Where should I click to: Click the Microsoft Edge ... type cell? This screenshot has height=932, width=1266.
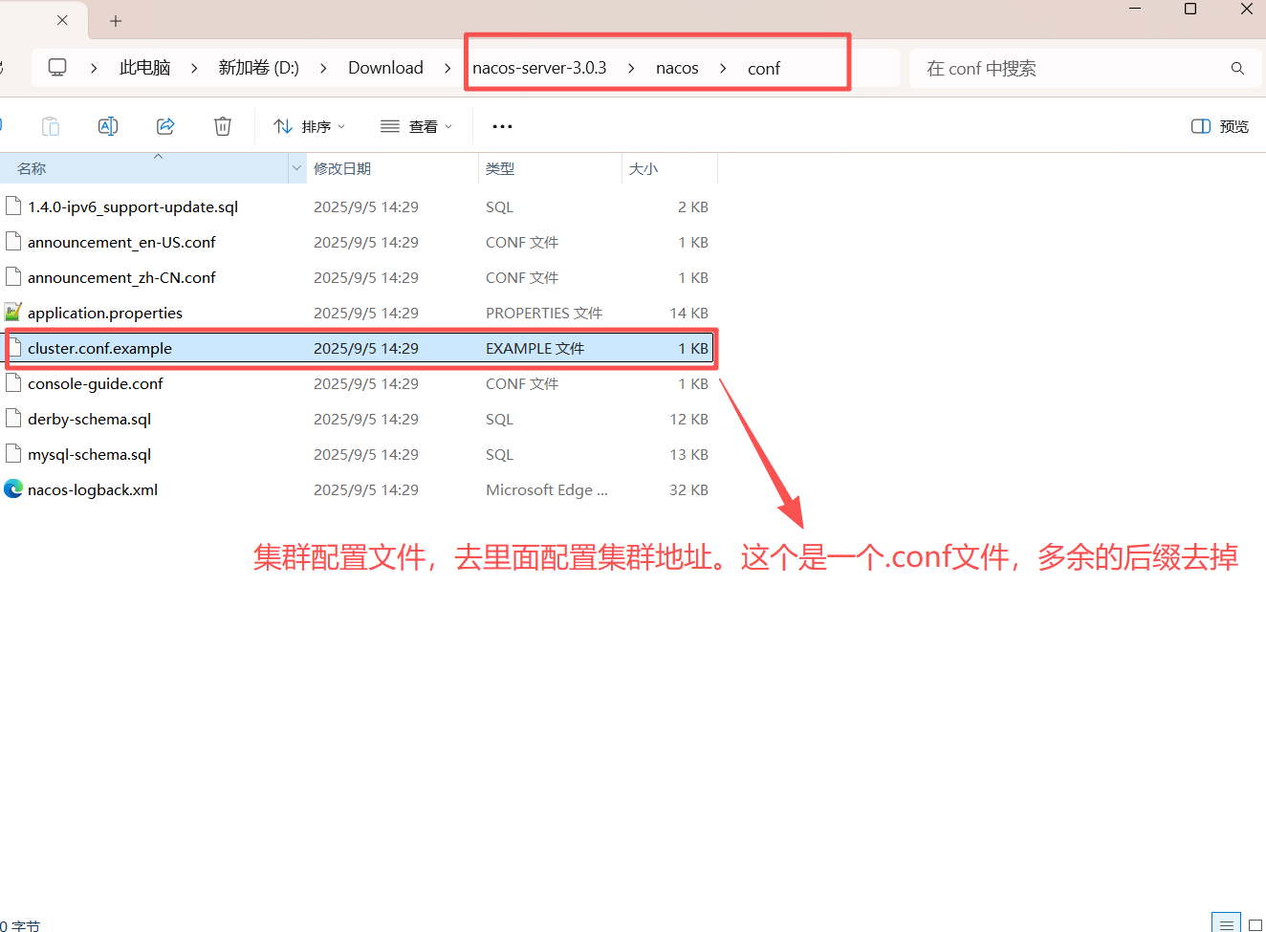(547, 489)
